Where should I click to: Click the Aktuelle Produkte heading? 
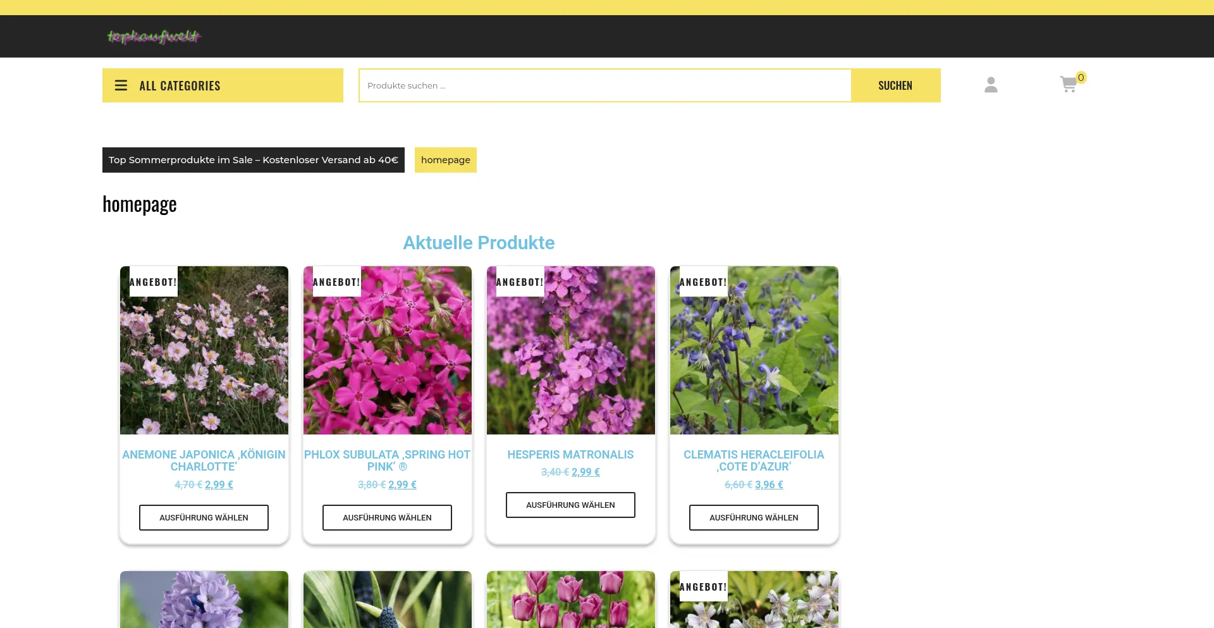(479, 243)
